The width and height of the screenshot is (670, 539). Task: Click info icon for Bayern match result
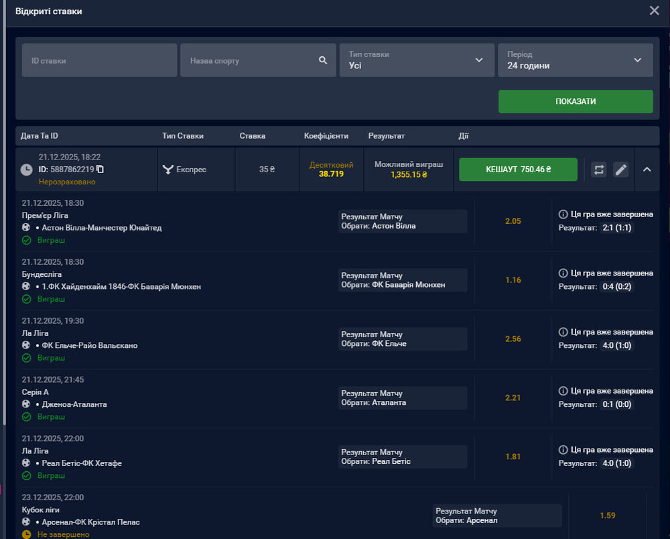563,274
